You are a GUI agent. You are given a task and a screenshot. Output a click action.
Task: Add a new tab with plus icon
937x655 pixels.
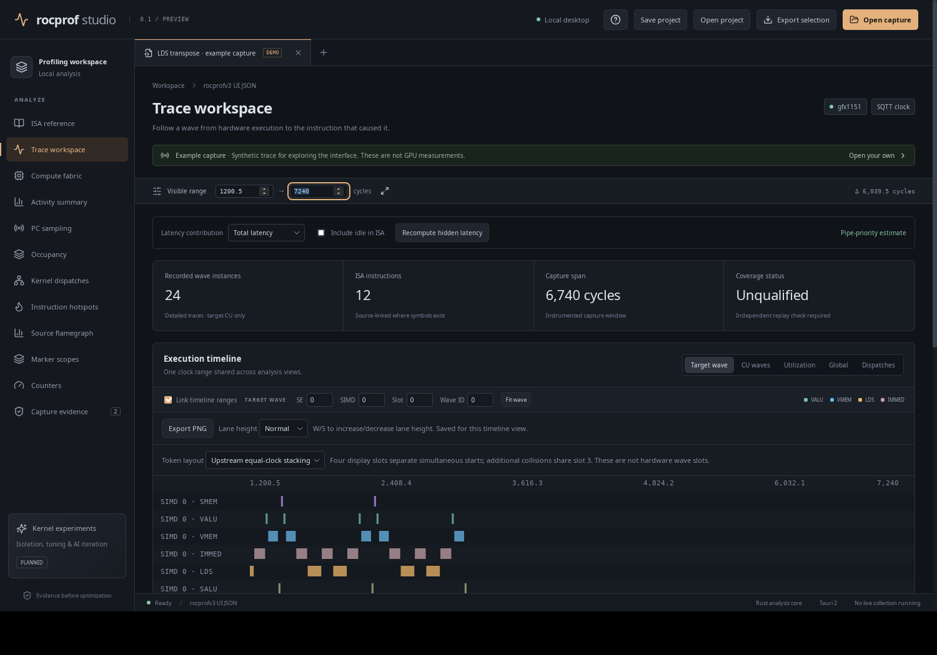pyautogui.click(x=324, y=52)
